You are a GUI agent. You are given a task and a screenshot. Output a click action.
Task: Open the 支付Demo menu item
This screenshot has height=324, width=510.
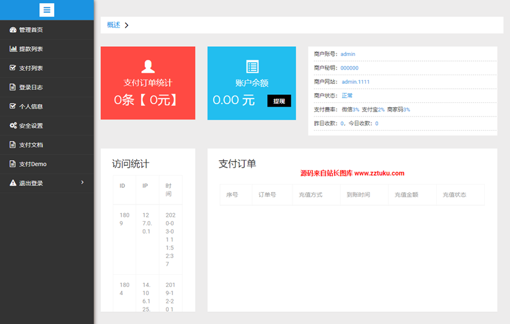[33, 164]
